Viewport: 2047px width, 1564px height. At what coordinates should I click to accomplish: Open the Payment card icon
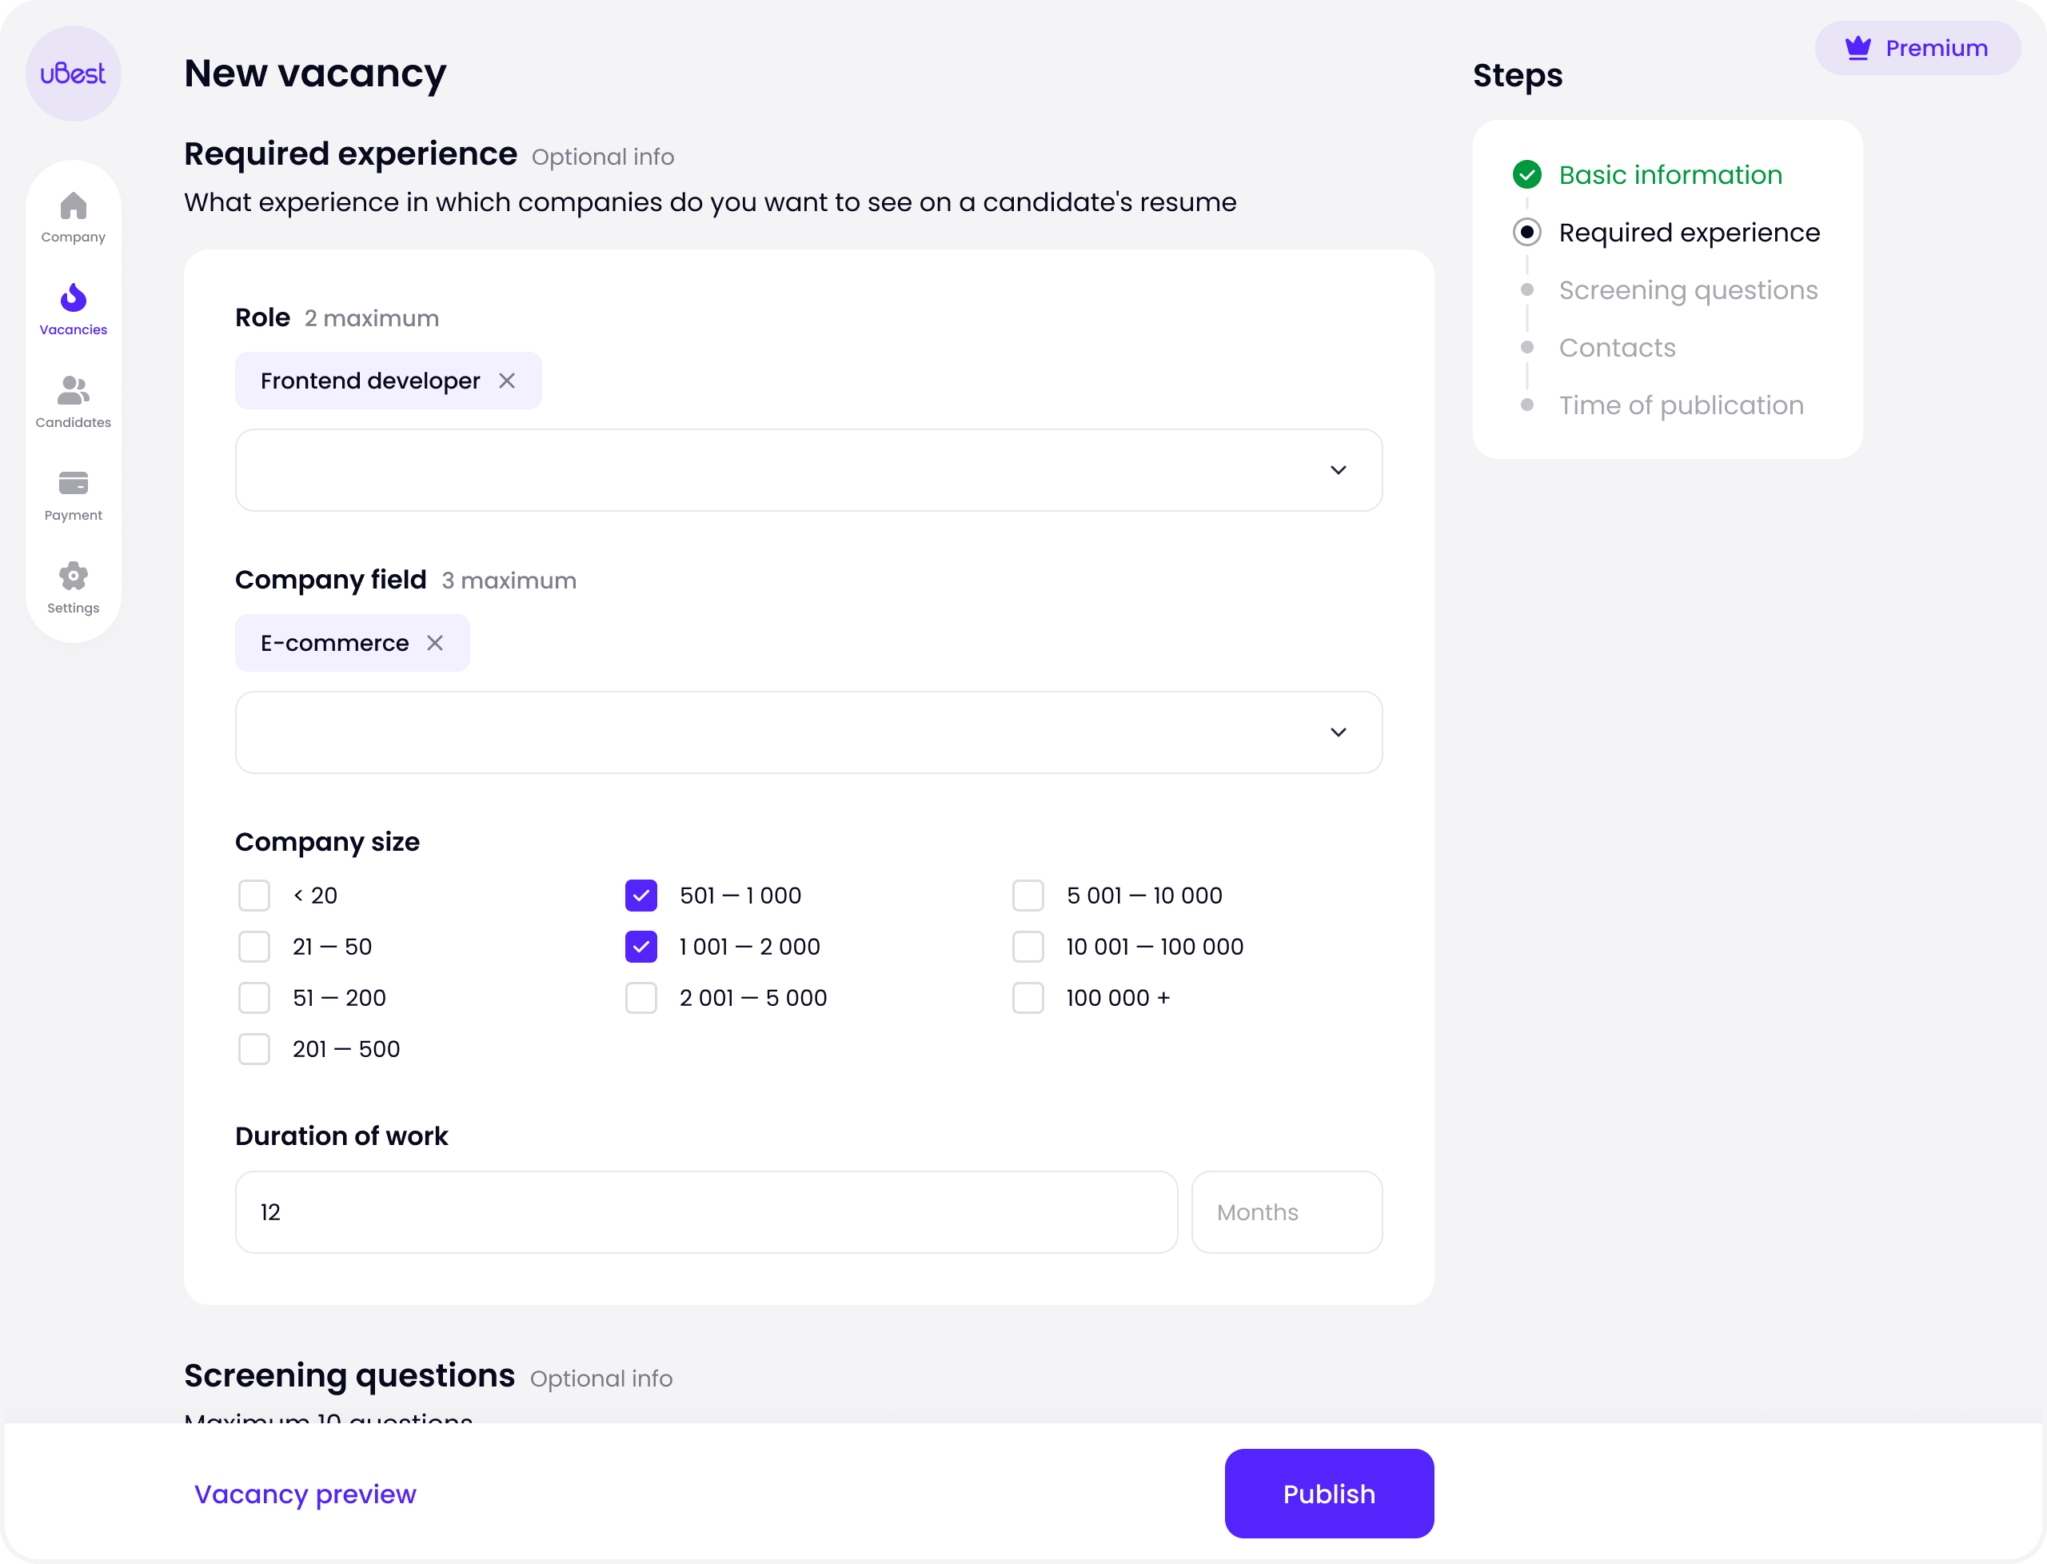click(x=73, y=483)
